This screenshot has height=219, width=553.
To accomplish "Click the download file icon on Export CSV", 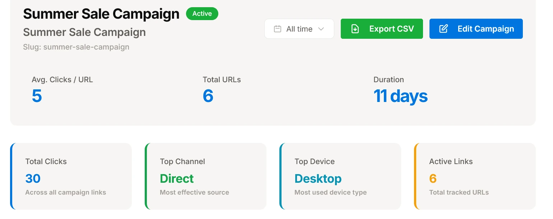I will click(355, 29).
